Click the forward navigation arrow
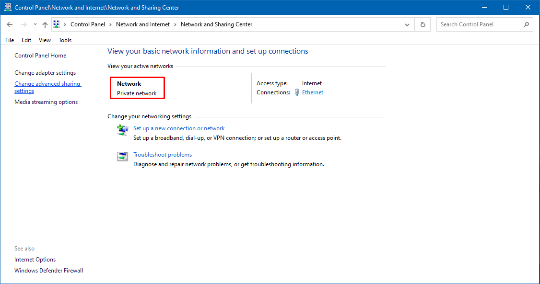The width and height of the screenshot is (540, 284). click(x=24, y=24)
